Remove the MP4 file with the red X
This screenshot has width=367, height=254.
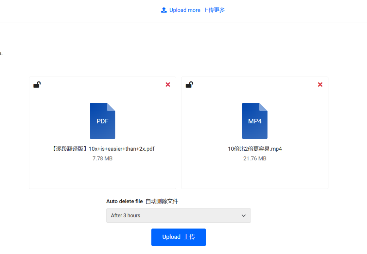(320, 84)
